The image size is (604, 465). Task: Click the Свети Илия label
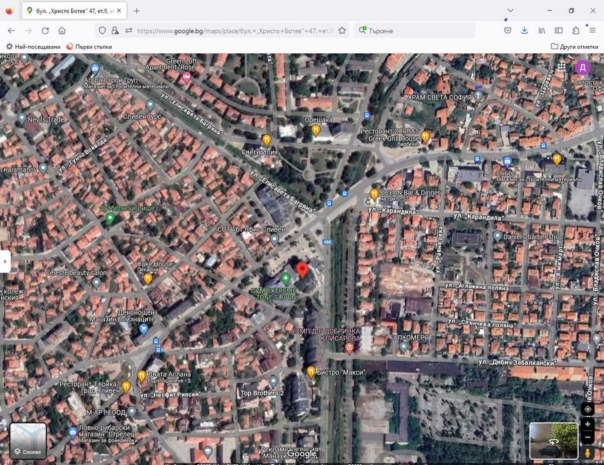(x=259, y=152)
